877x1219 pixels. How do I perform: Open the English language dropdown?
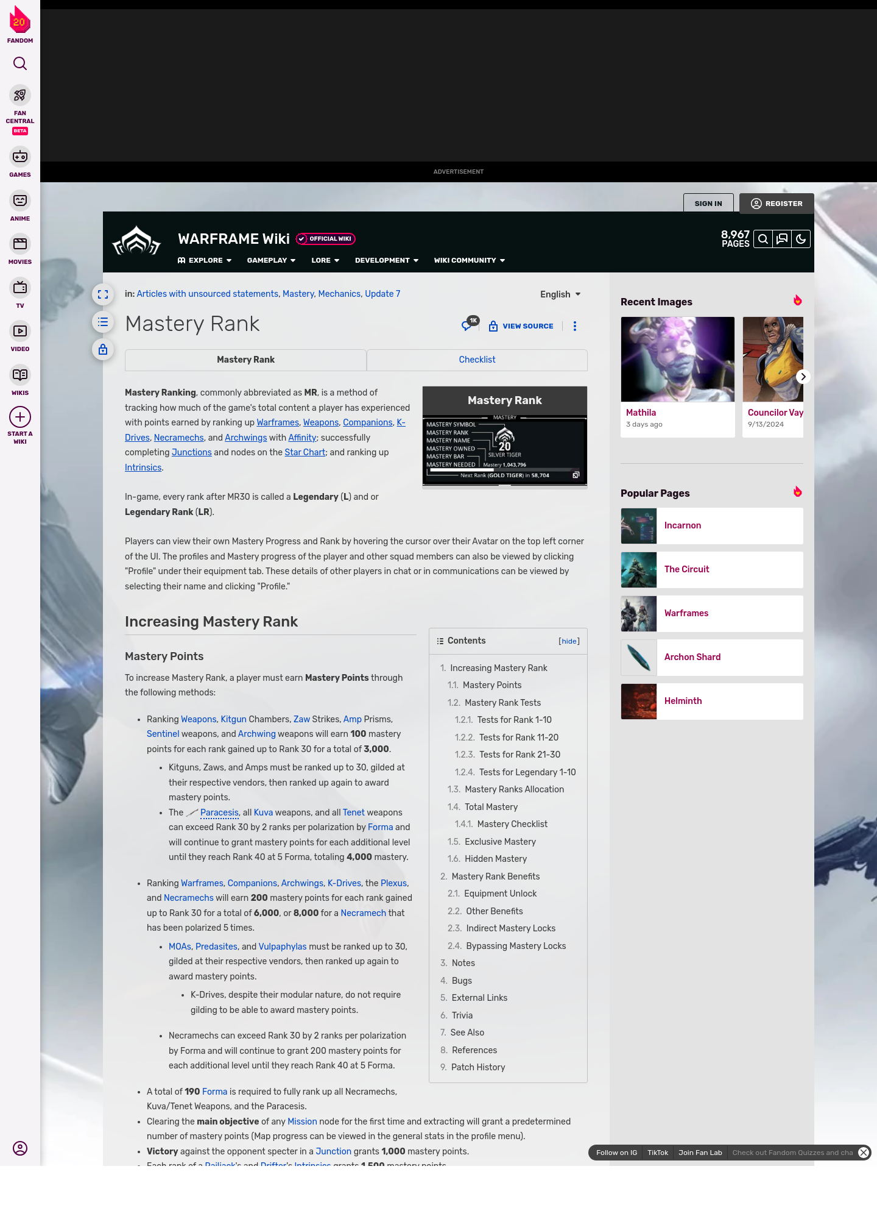[560, 294]
